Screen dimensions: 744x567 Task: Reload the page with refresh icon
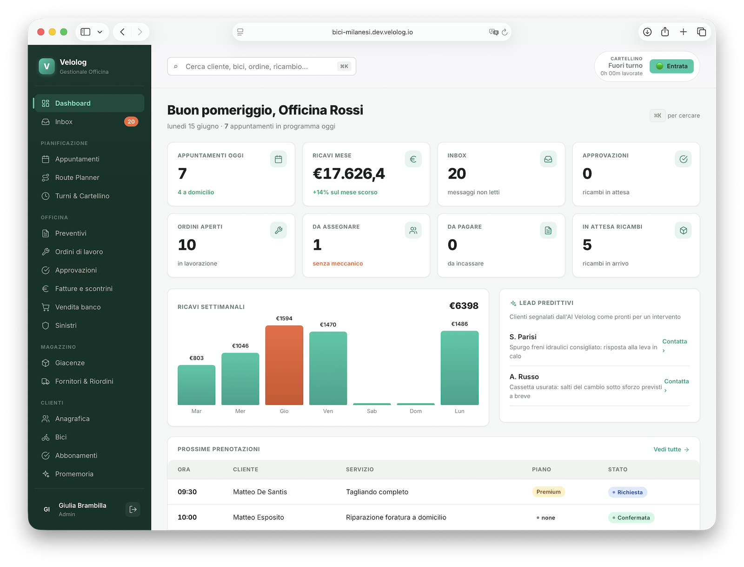pyautogui.click(x=505, y=32)
